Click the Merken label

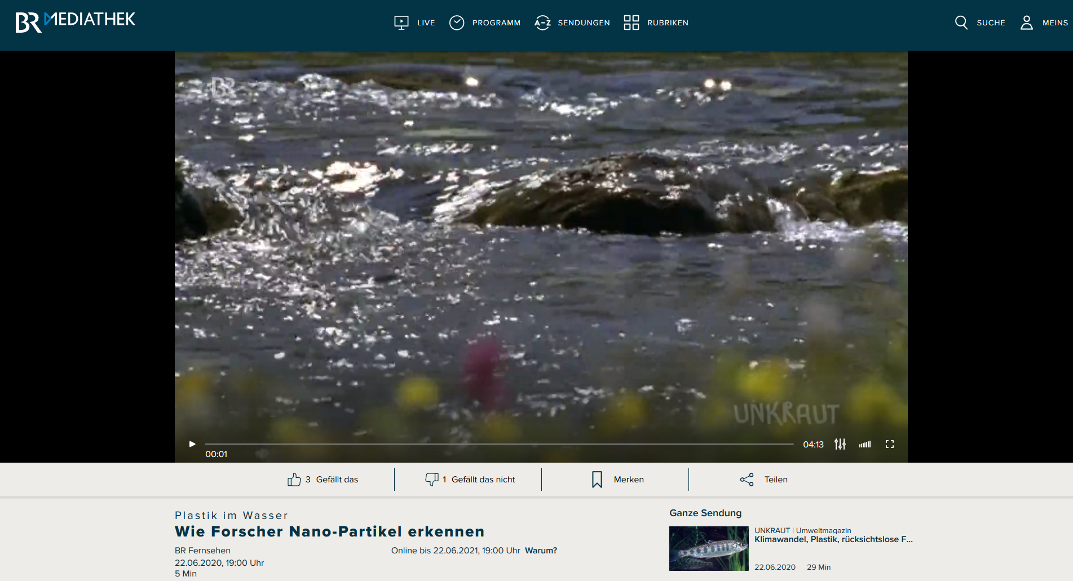629,480
